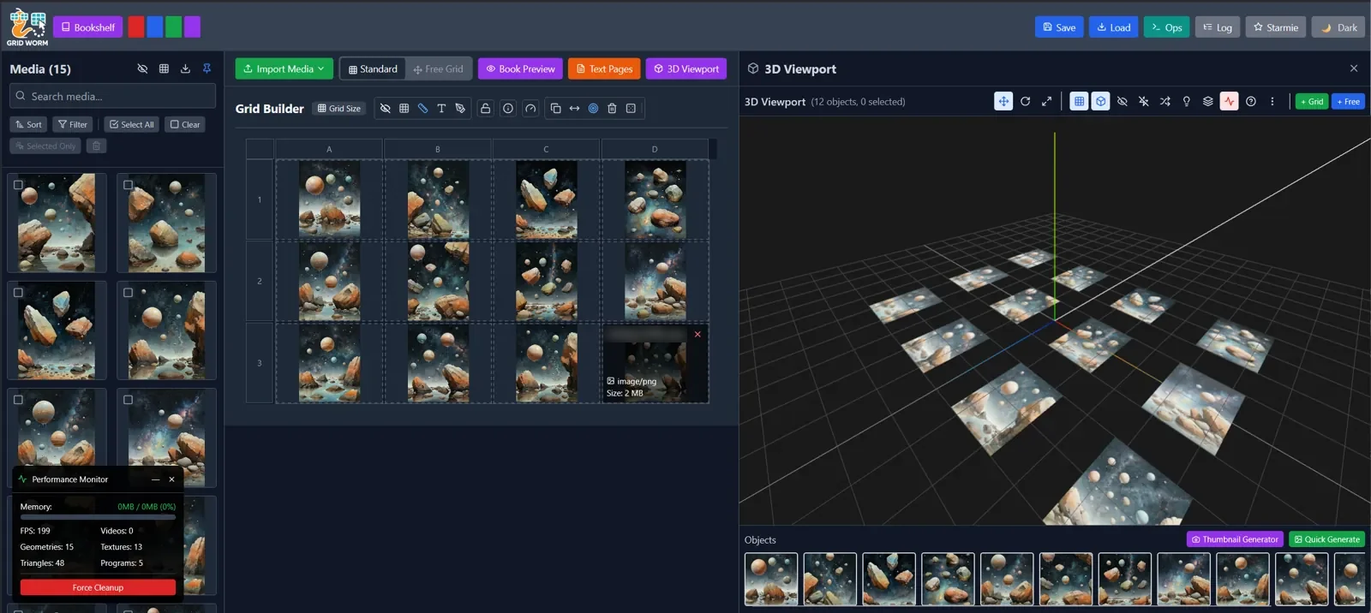
Task: Click the Search media input field
Action: click(112, 96)
